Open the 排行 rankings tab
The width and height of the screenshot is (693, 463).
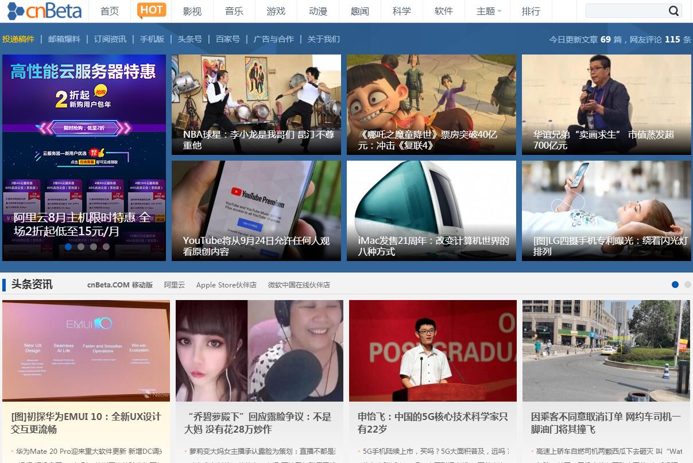click(x=531, y=11)
